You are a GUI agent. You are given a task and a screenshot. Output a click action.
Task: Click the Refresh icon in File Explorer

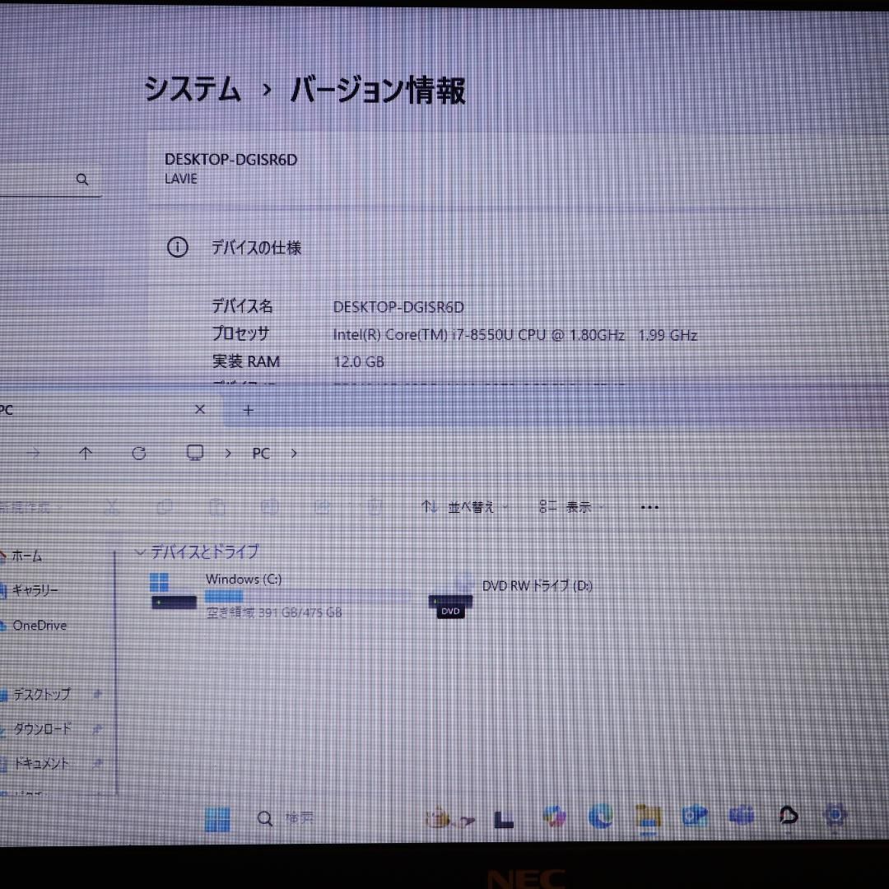point(139,454)
